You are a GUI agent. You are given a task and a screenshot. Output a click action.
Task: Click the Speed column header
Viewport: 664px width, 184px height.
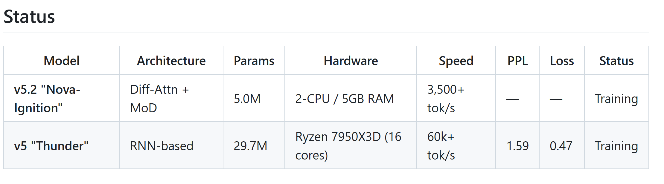tap(456, 61)
